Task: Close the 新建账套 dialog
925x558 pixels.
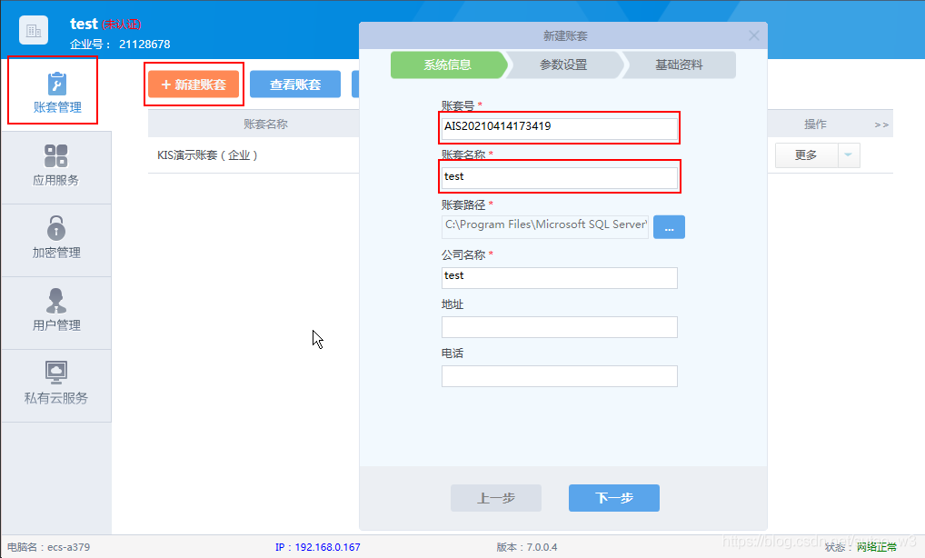Action: [754, 35]
